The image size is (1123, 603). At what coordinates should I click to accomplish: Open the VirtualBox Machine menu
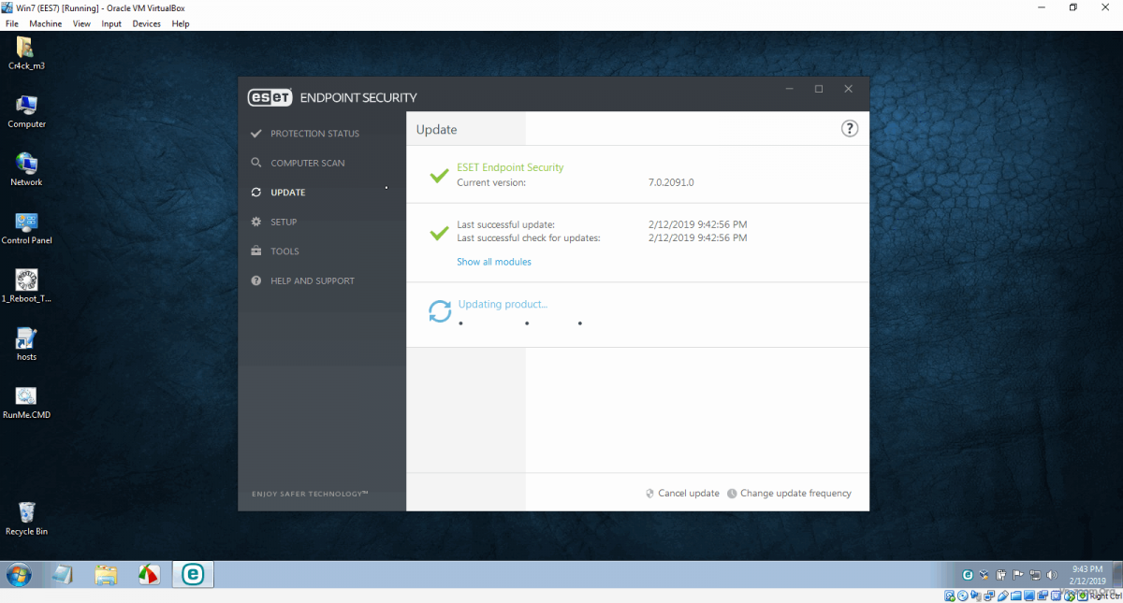coord(45,23)
